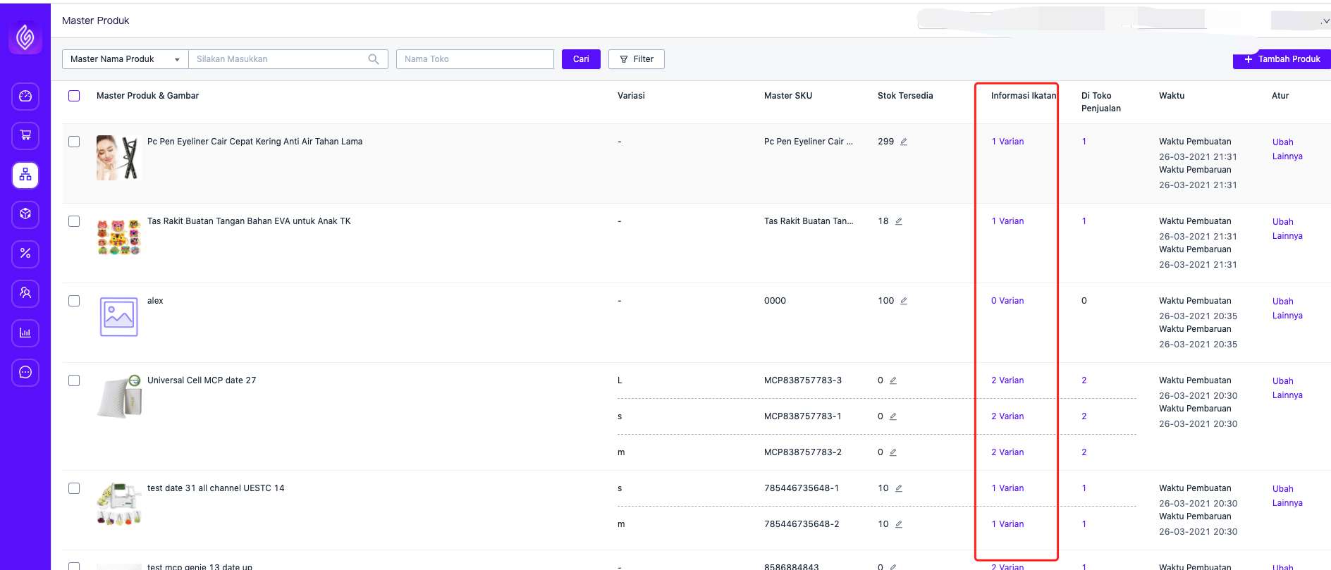Open Lainnya menu for Tas Rakit product
Viewport: 1331px width, 570px height.
[x=1287, y=236]
